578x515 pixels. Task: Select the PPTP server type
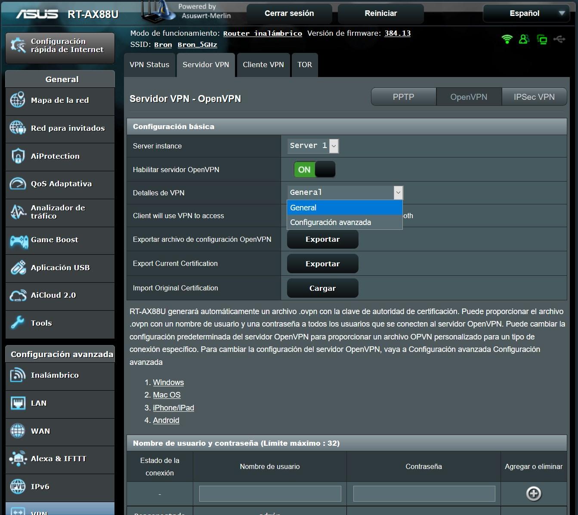404,97
